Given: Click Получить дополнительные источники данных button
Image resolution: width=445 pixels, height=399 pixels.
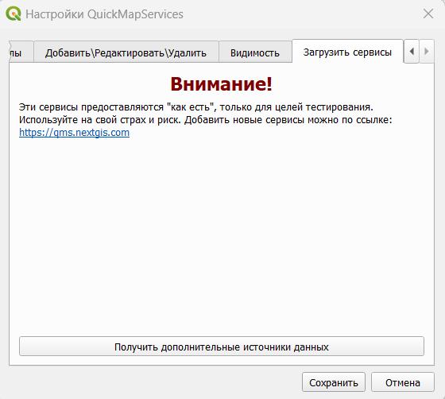Looking at the screenshot, I should [x=222, y=347].
